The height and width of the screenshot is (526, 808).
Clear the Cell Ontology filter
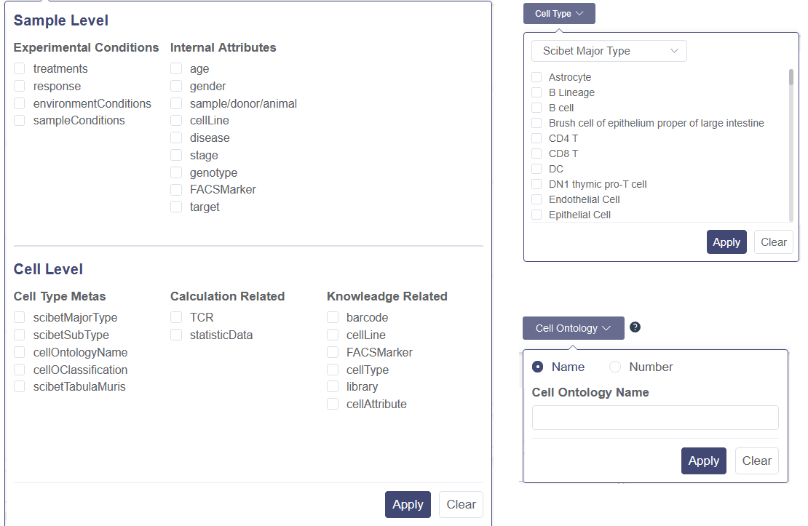pyautogui.click(x=756, y=461)
